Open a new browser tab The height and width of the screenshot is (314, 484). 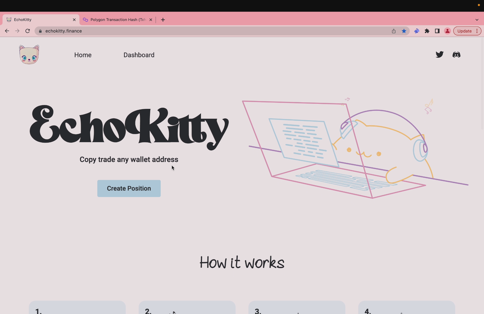(x=163, y=20)
